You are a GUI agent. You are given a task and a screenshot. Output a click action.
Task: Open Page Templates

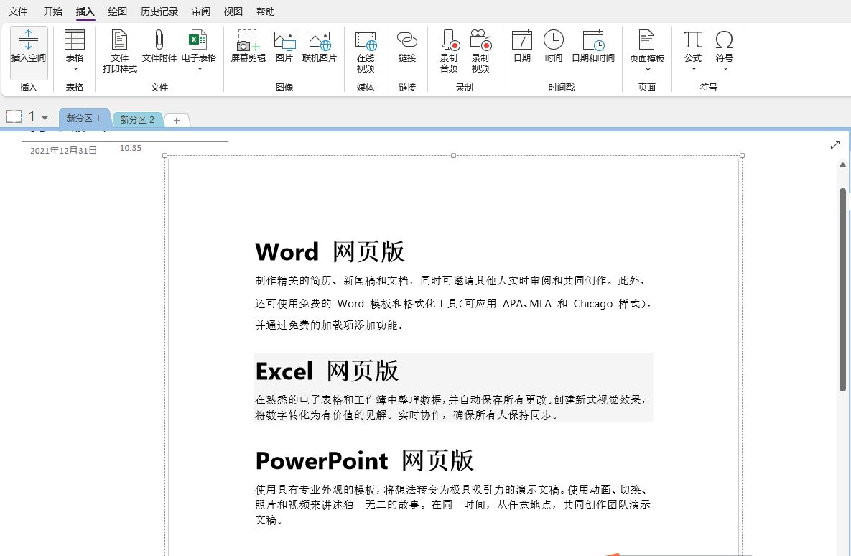[x=646, y=47]
